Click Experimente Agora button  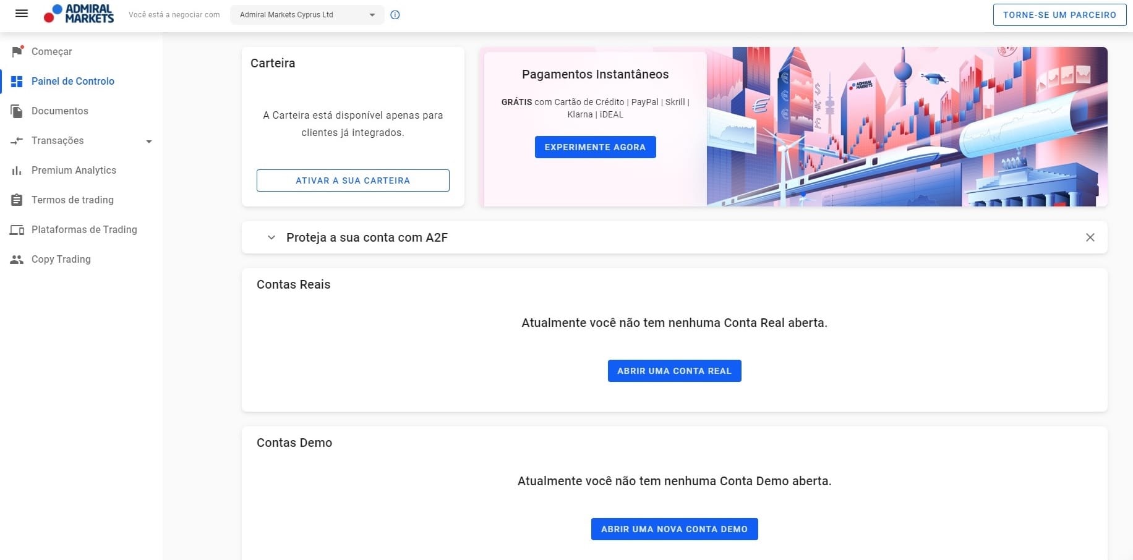click(595, 147)
